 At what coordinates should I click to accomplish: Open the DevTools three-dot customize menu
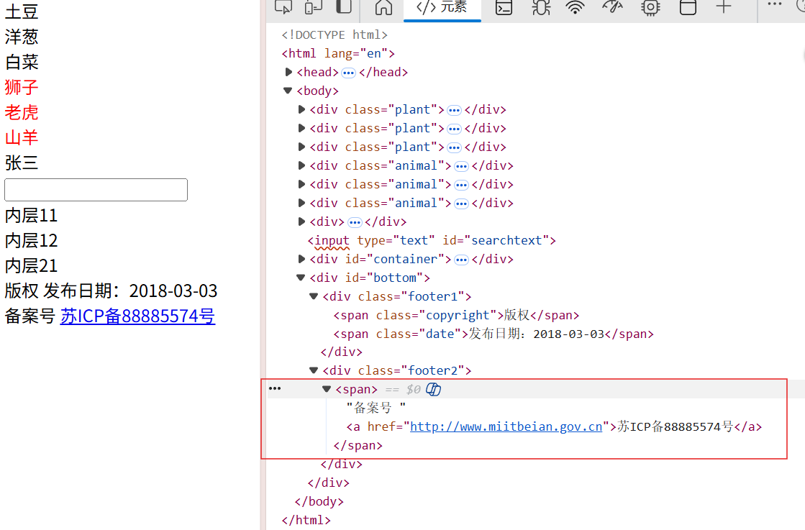click(774, 4)
